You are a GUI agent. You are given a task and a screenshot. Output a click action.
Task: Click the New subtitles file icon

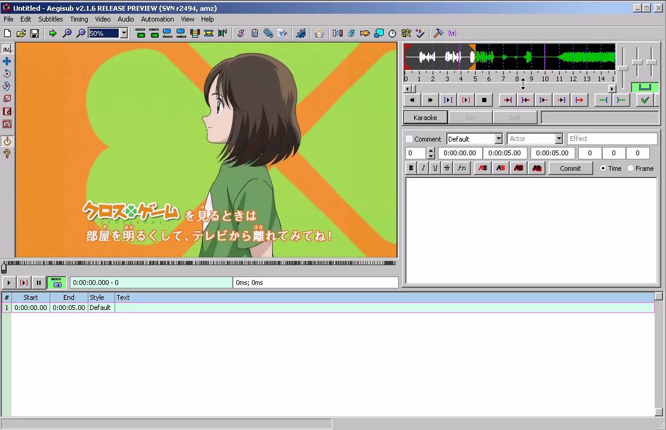pyautogui.click(x=7, y=33)
